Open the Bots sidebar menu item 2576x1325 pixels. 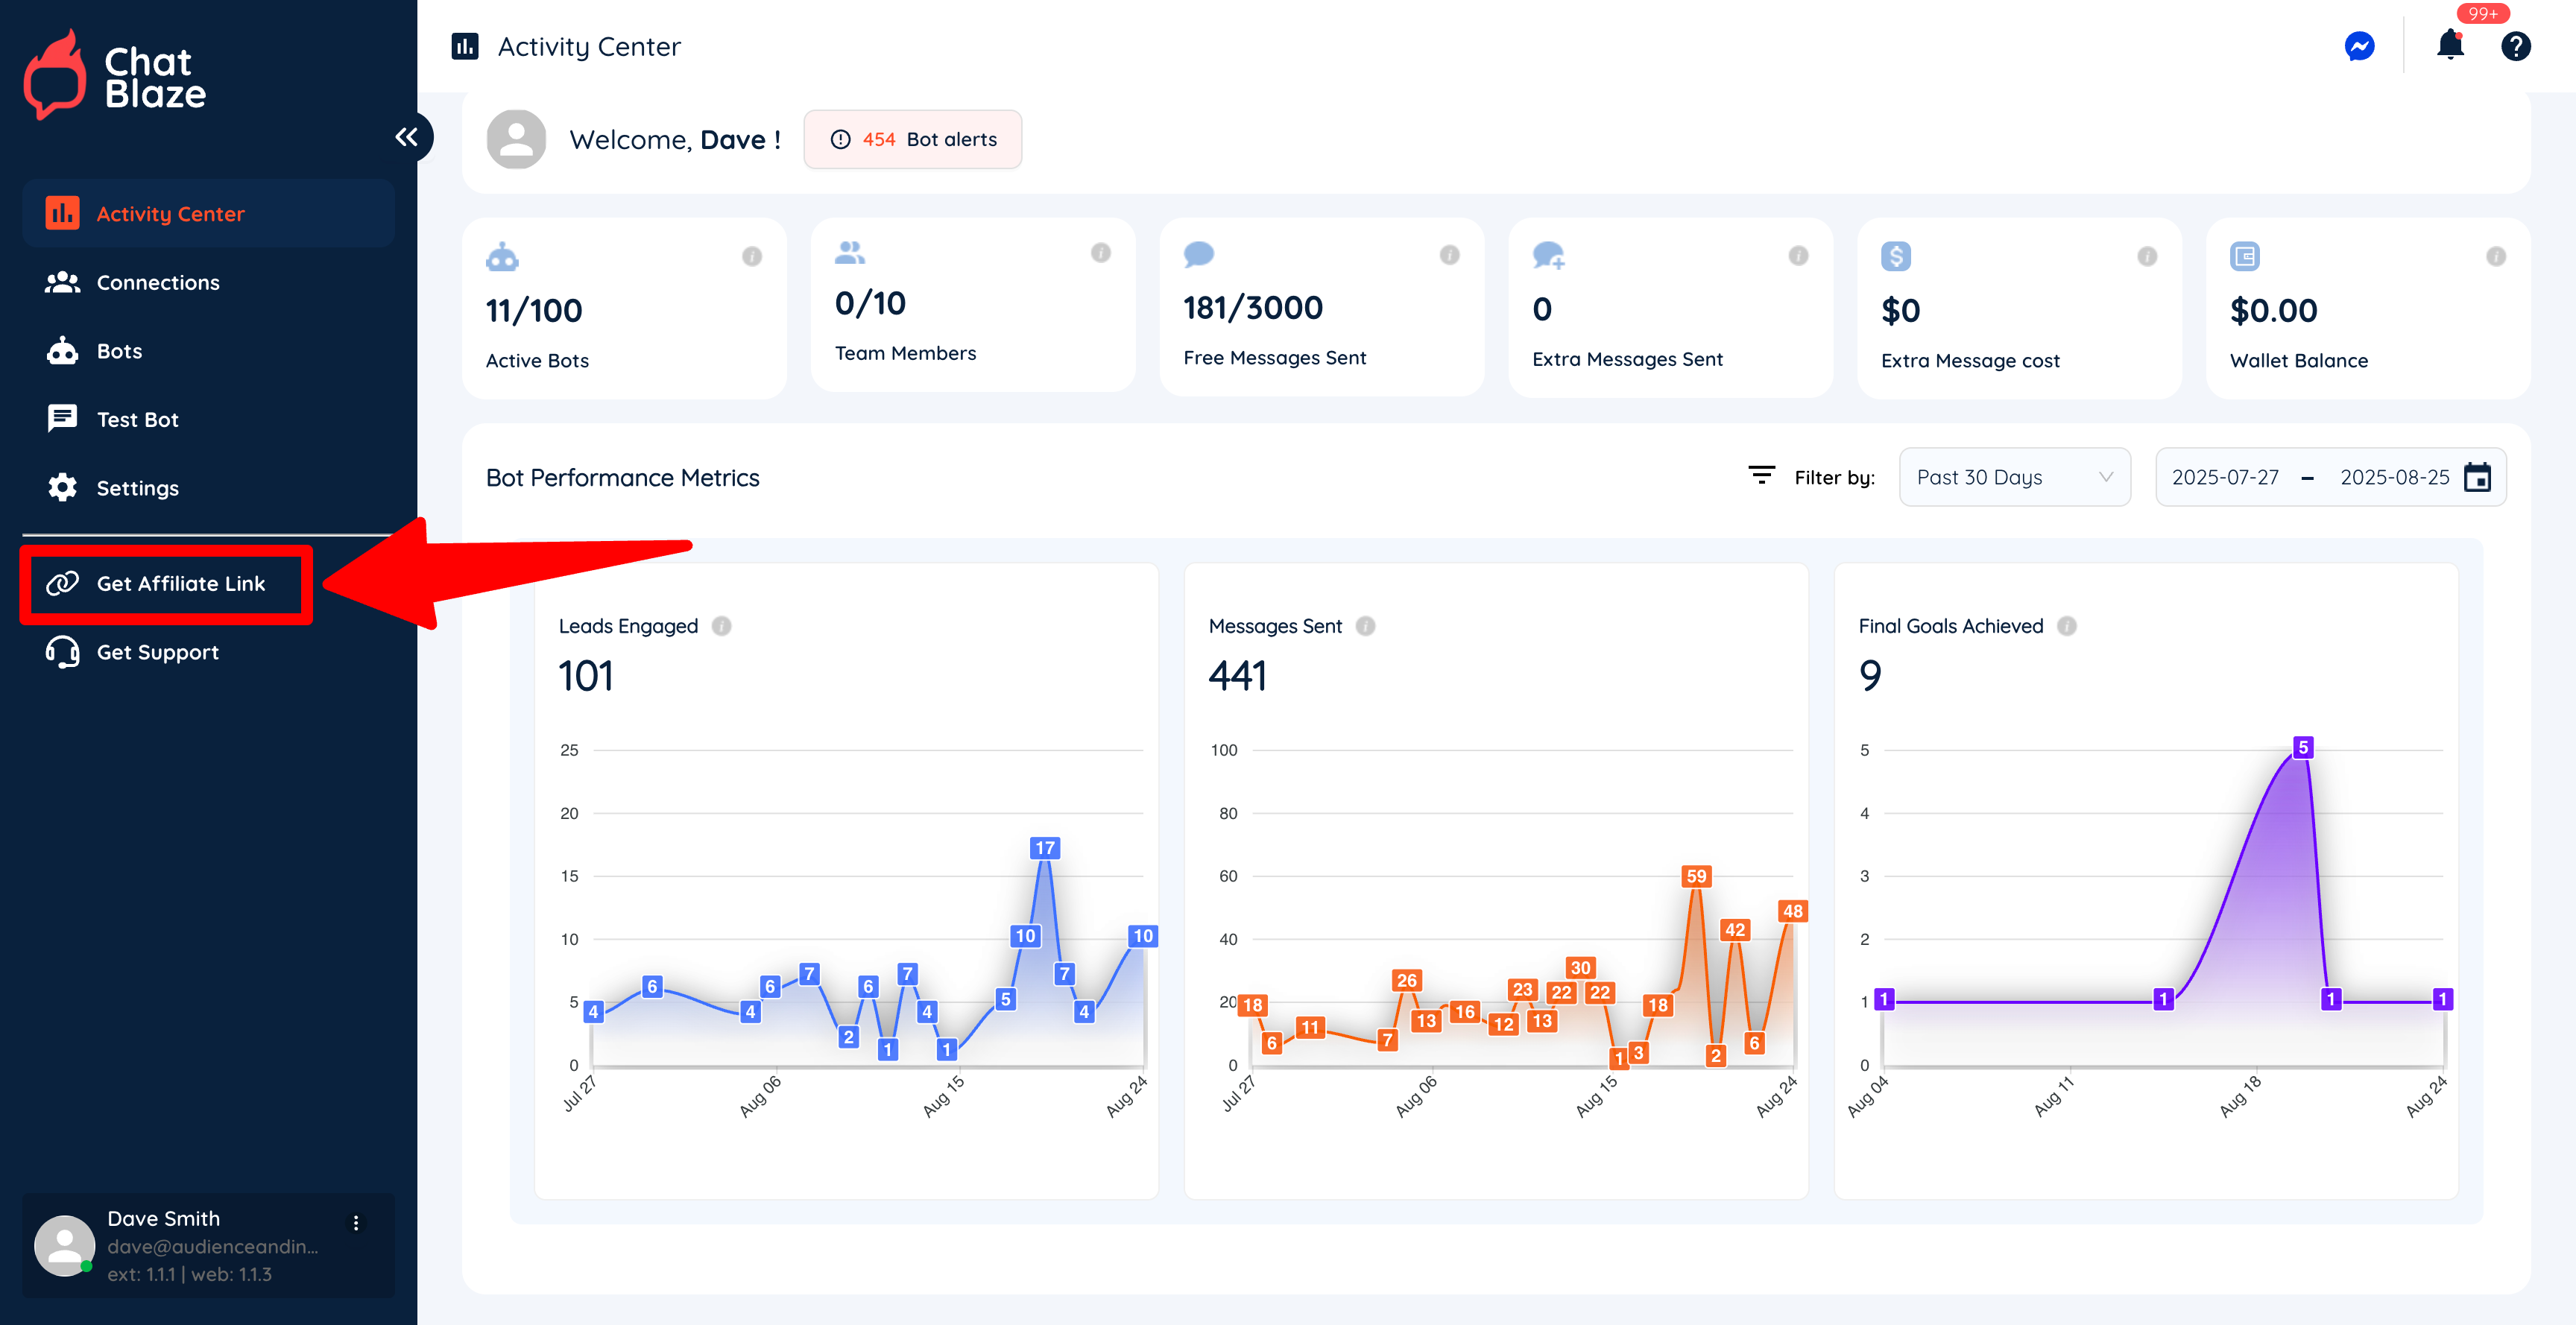119,351
